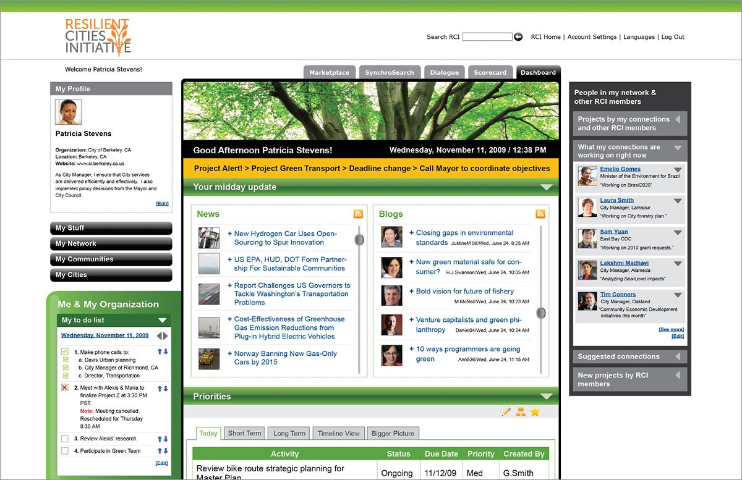
Task: Check the Review Alexis' research checkbox
Action: 65,439
